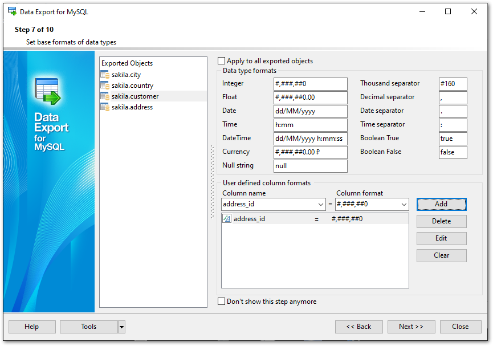Click the Float format field

pyautogui.click(x=310, y=97)
